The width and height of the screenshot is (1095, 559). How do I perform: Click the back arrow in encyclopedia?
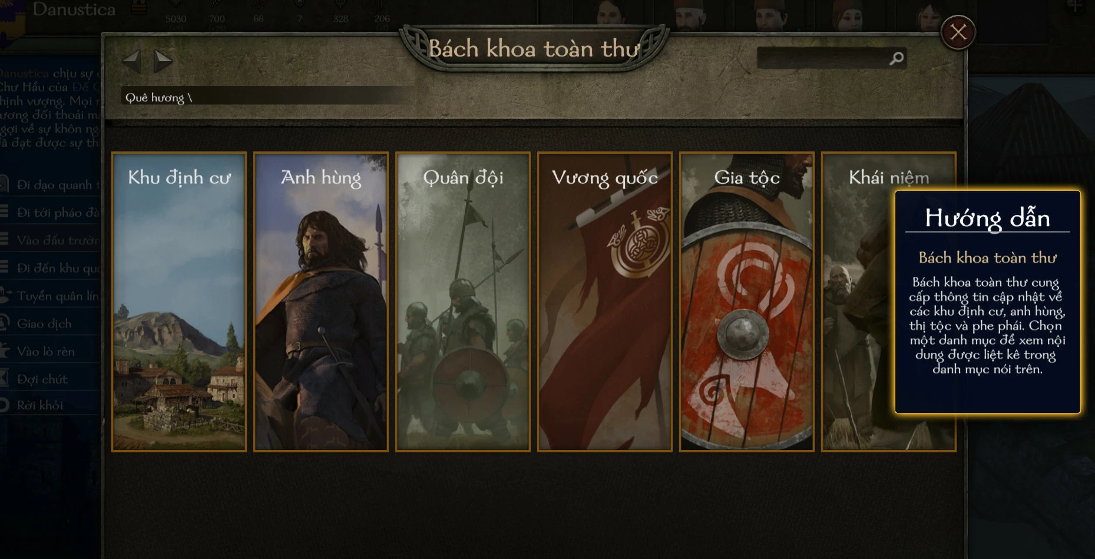131,60
